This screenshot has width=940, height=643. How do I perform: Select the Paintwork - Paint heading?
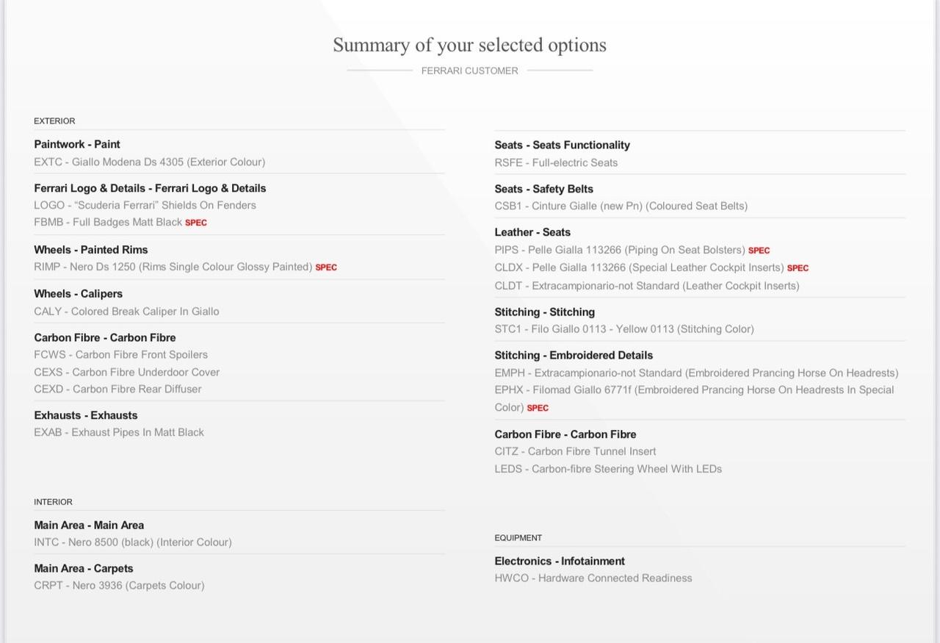coord(77,144)
